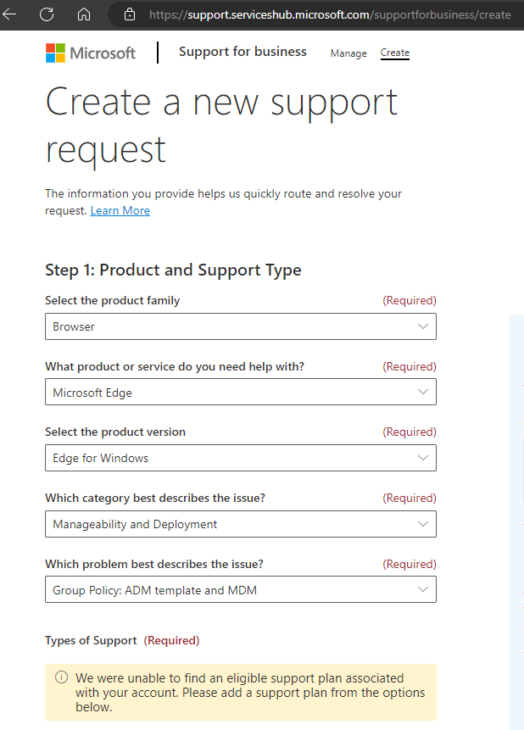Click the info icon in the warning banner

pos(62,677)
